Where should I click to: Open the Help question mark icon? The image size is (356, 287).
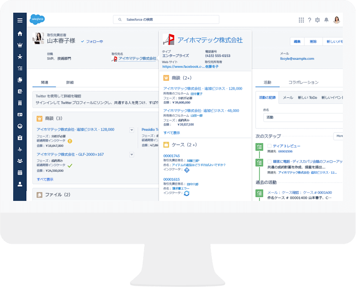(x=309, y=20)
